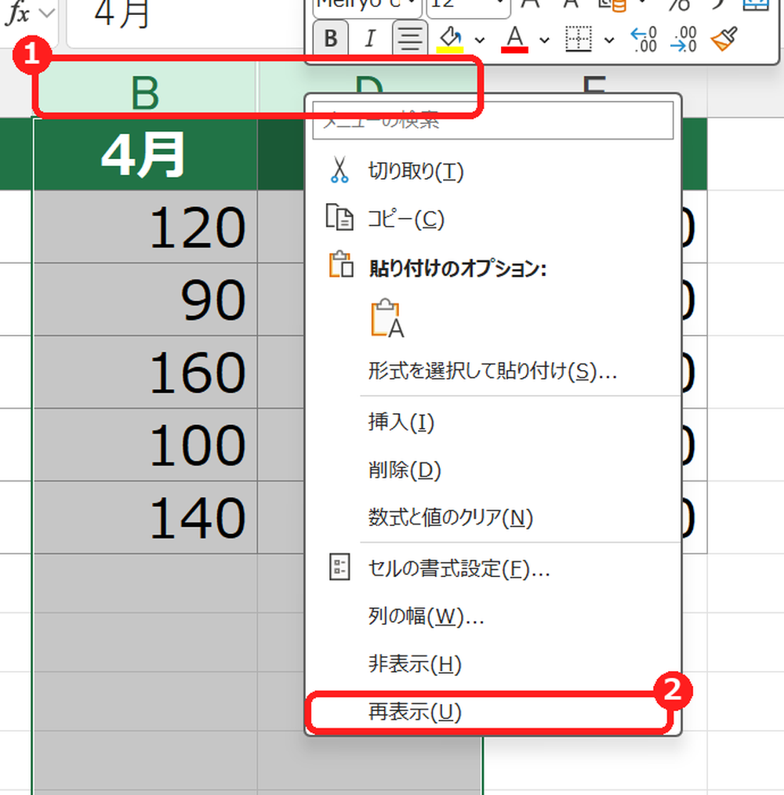Open セルの書式設定(F) dialog

pyautogui.click(x=493, y=568)
